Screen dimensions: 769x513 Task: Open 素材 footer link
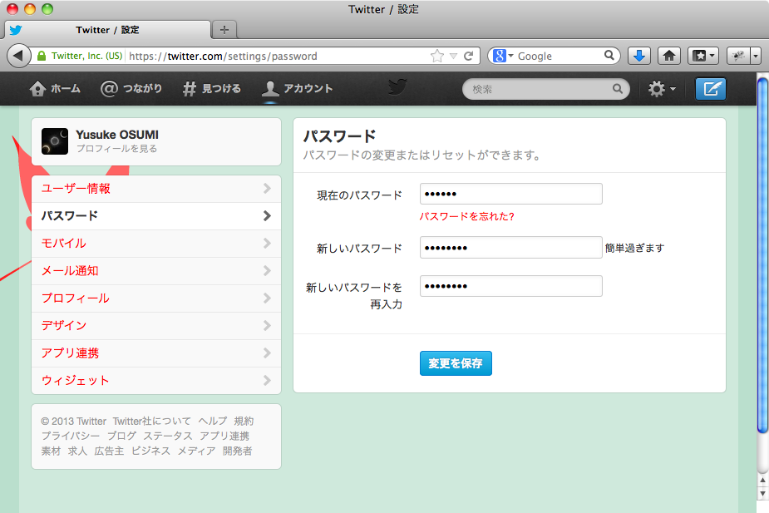(51, 451)
